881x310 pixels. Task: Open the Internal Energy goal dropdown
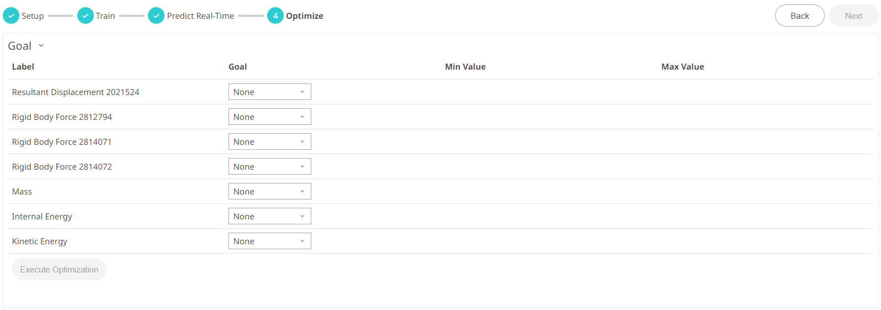pyautogui.click(x=269, y=217)
